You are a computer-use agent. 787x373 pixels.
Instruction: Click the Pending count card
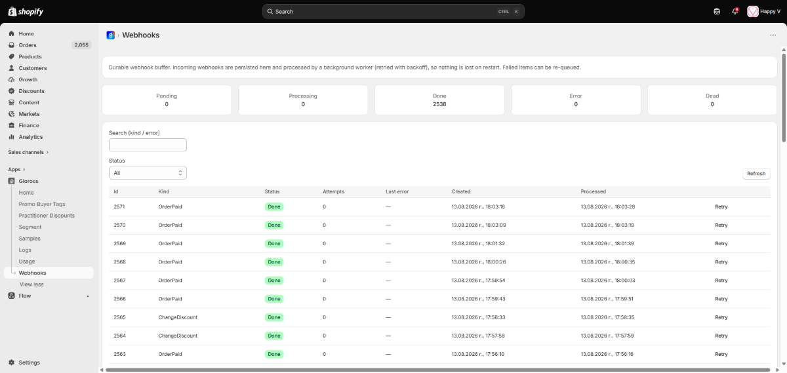point(167,100)
